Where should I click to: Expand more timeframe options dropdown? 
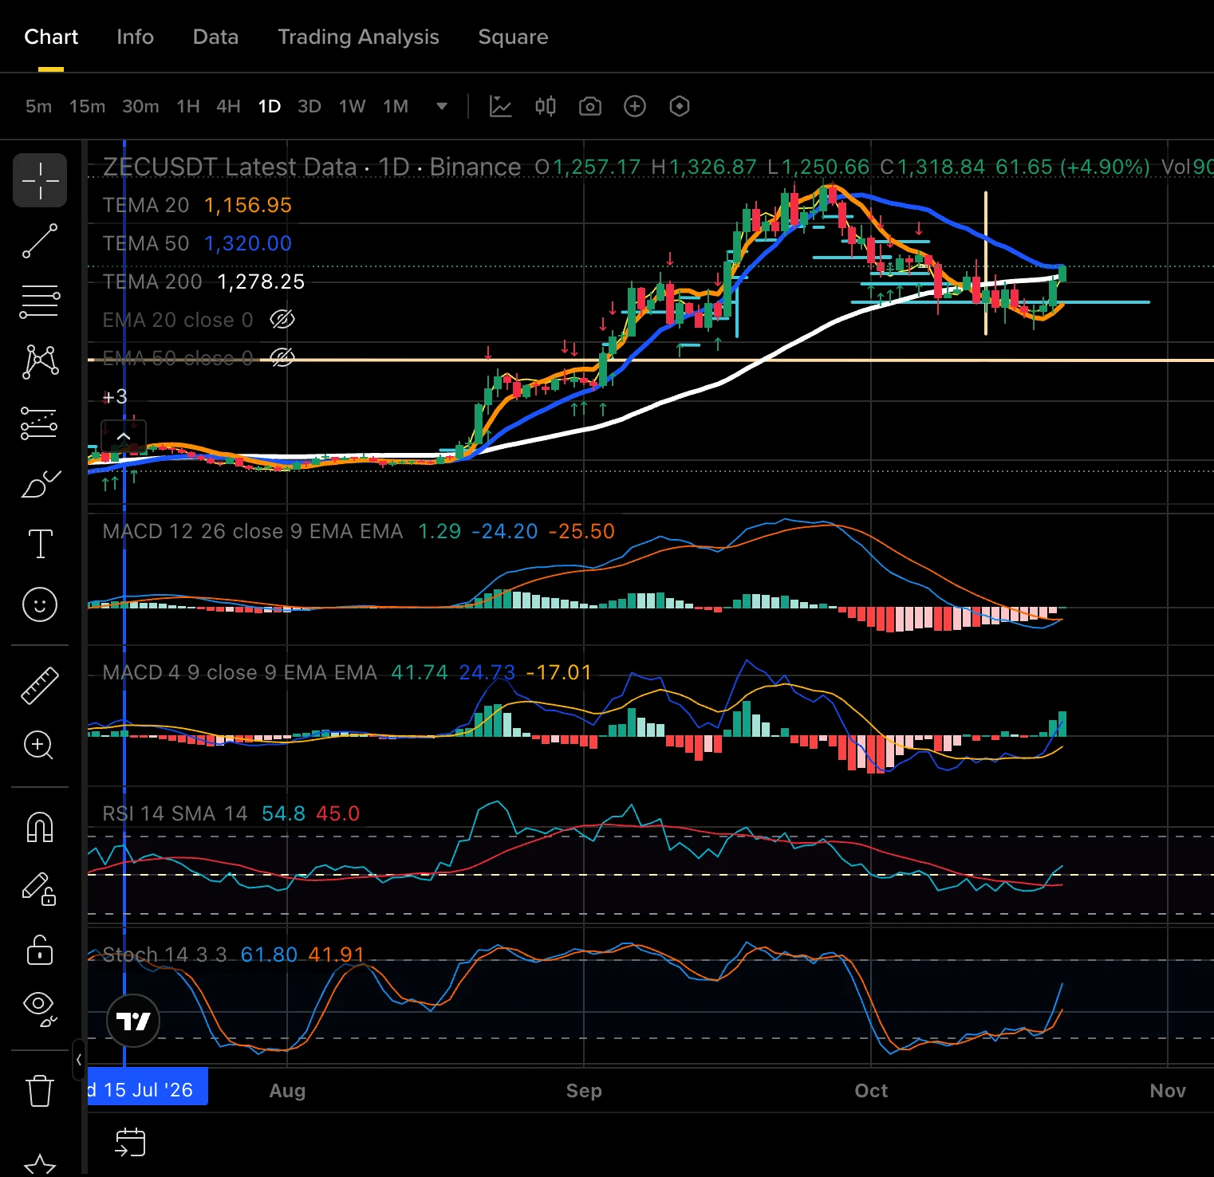(x=442, y=106)
